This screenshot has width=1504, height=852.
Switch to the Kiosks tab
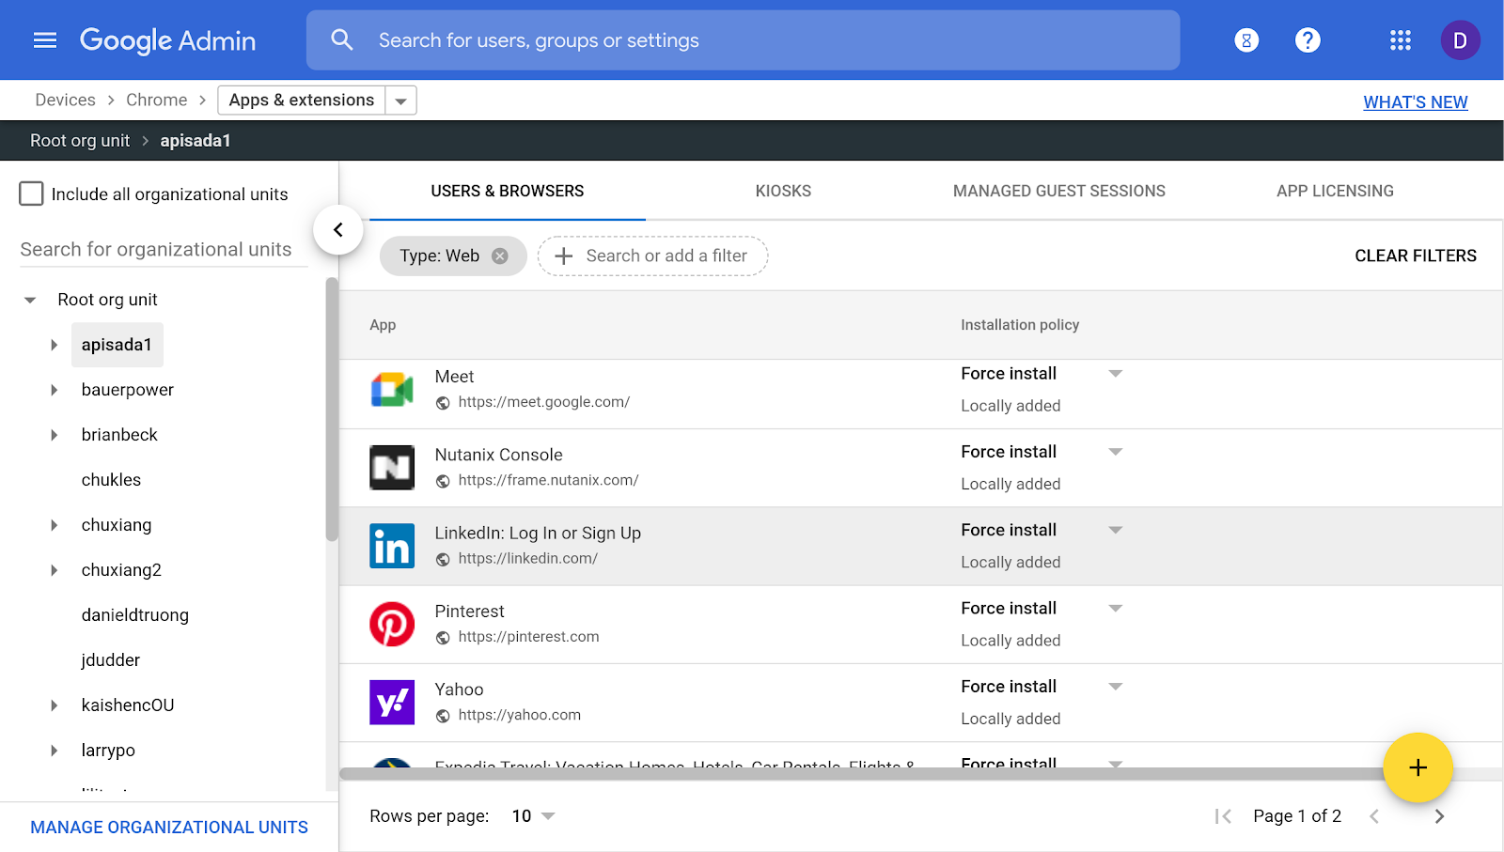783,191
